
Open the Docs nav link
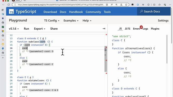tap(63, 12)
